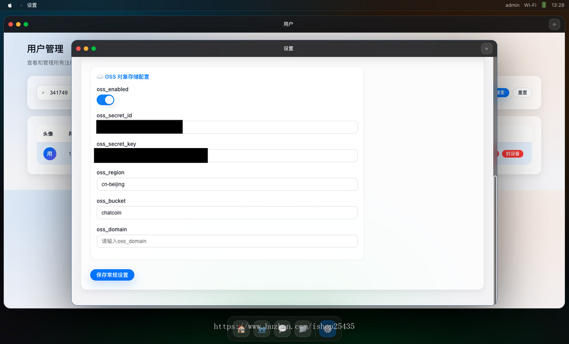569x344 pixels.
Task: Open the 设置 menu in the menu bar
Action: [32, 5]
